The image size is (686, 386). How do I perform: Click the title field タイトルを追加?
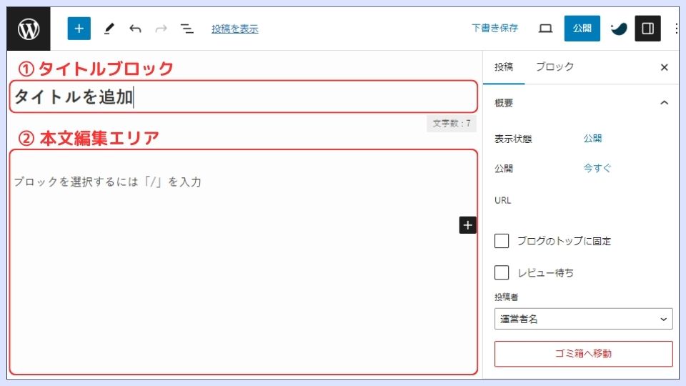tap(243, 96)
